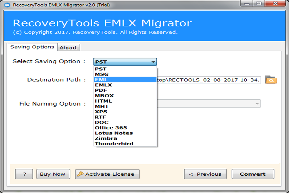The width and height of the screenshot is (289, 193).
Task: Close the EMLX Migrator window
Action: [275, 4]
